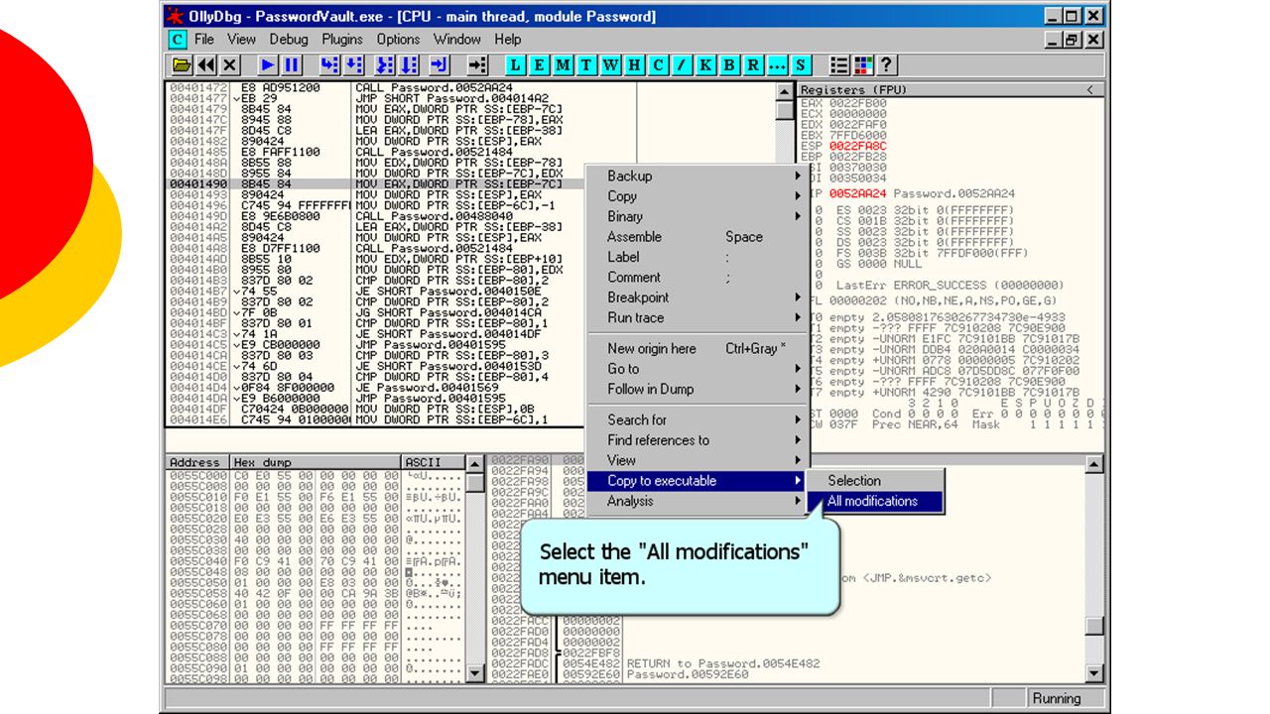Screen dimensions: 1270x714
Task: Open Run trace with ellipsis button
Action: 777,65
